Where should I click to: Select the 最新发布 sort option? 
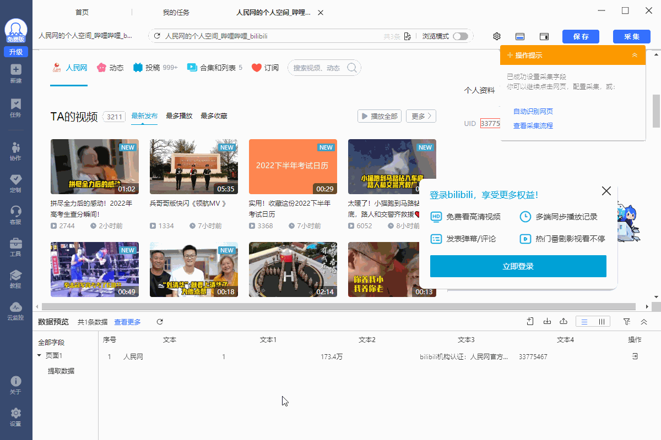(144, 116)
